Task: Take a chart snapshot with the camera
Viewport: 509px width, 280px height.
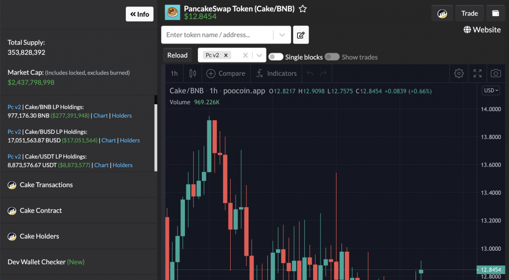Action: click(496, 73)
